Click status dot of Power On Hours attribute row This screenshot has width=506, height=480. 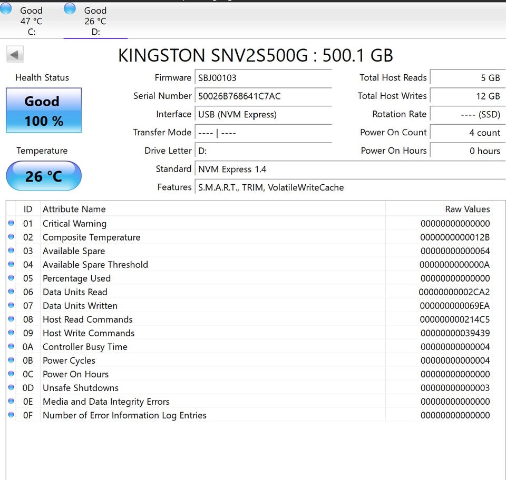11,374
